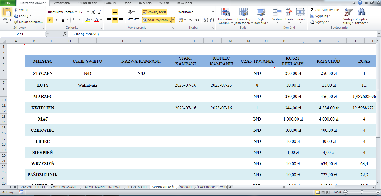Toggle bold formatting off
Image resolution: width=381 pixels, height=196 pixels.
click(x=50, y=20)
